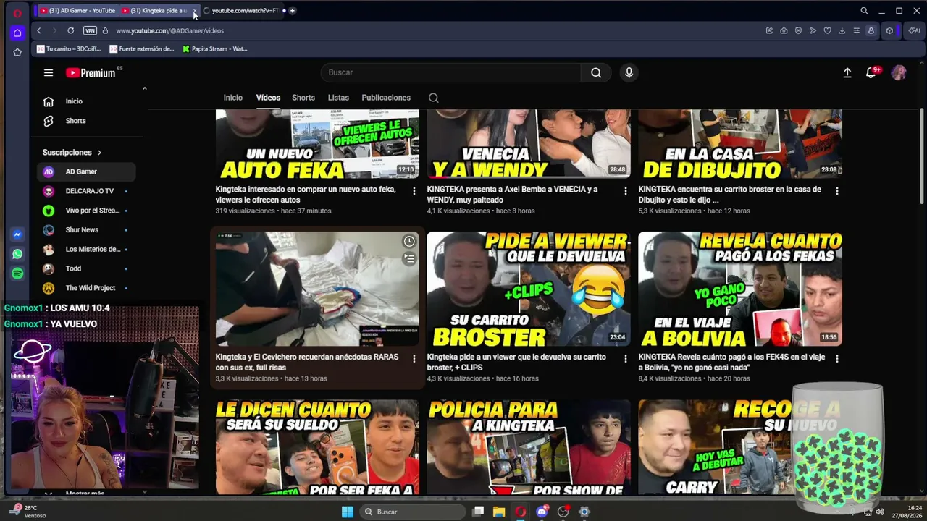This screenshot has width=927, height=521.
Task: Open DELCARAJO TV subscription
Action: coord(86,191)
